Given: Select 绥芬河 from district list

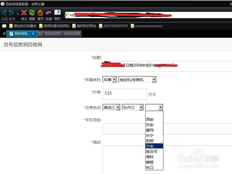Looking at the screenshot, I should [x=154, y=152].
